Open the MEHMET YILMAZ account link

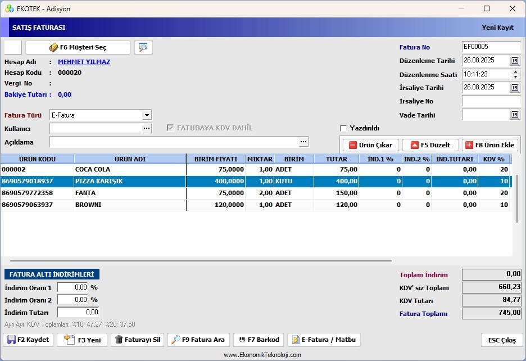(x=84, y=62)
